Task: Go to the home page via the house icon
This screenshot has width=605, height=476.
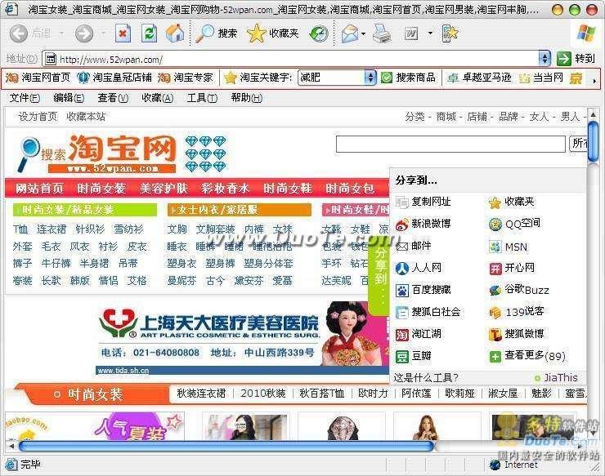Action: click(175, 33)
